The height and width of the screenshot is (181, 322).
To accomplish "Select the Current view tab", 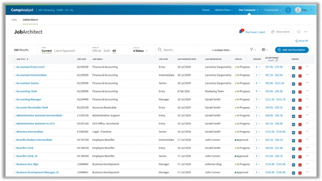I will pyautogui.click(x=47, y=51).
